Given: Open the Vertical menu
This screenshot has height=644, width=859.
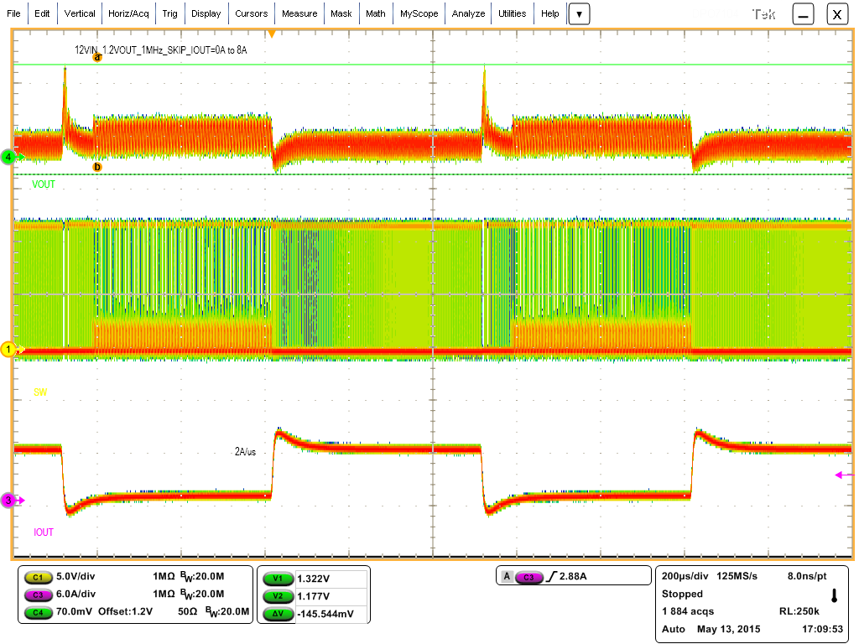Looking at the screenshot, I should 80,13.
